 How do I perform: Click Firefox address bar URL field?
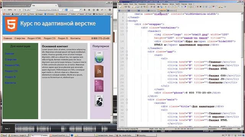tap(41, 10)
